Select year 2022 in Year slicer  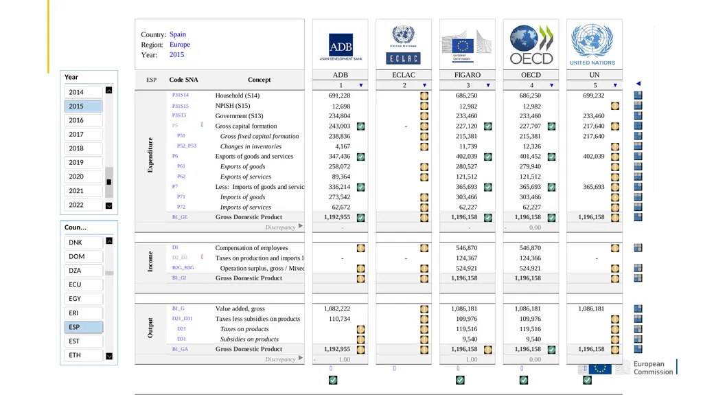[x=83, y=205]
